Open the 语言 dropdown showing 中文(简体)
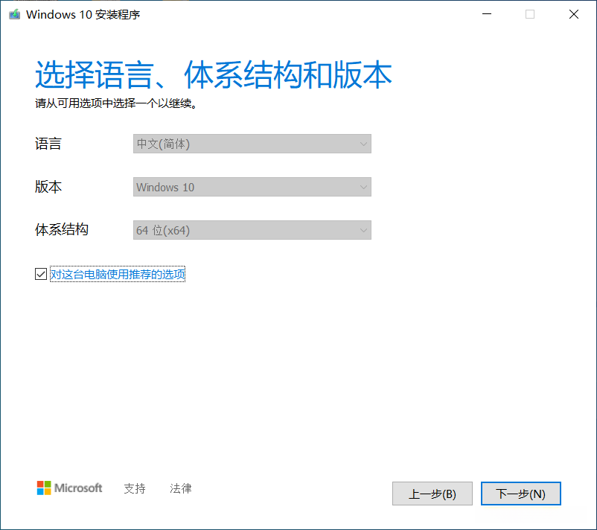This screenshot has width=597, height=530. pos(252,144)
